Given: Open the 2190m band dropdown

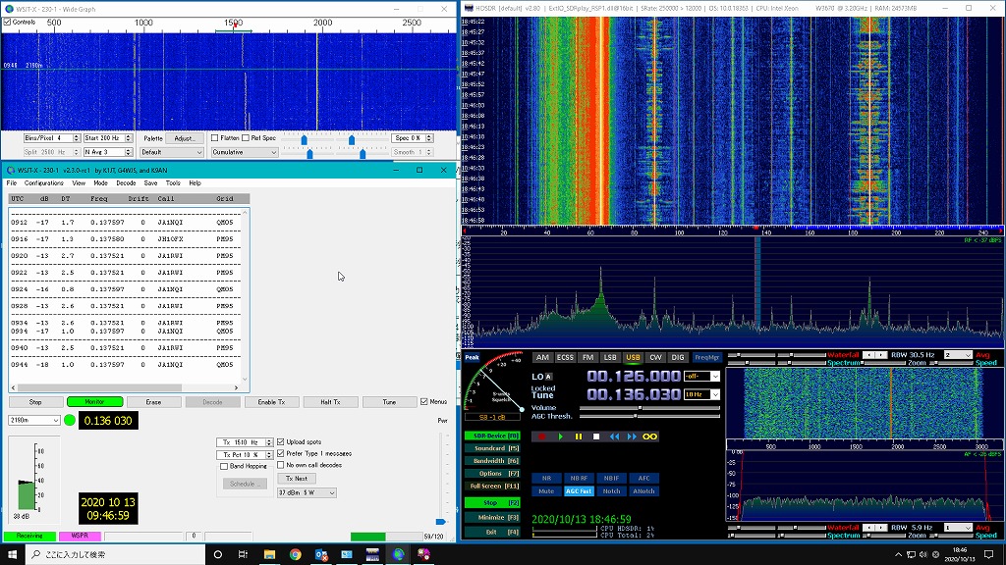Looking at the screenshot, I should pos(34,420).
